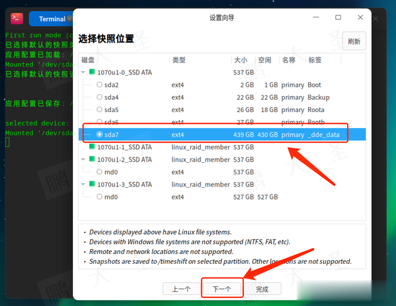This screenshot has height=306, width=396.
Task: Click the Terminal app icon in the background window
Action: point(17,19)
